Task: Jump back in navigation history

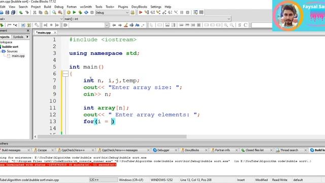Action: click(114, 25)
